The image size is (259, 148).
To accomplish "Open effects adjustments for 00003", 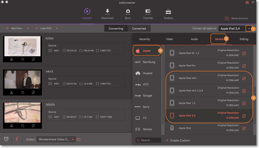I will pos(33,126).
